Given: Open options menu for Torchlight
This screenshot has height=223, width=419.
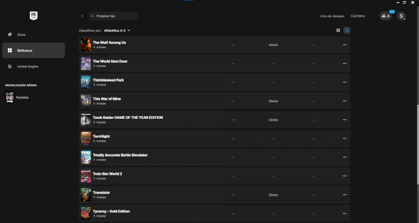Looking at the screenshot, I should click(345, 139).
